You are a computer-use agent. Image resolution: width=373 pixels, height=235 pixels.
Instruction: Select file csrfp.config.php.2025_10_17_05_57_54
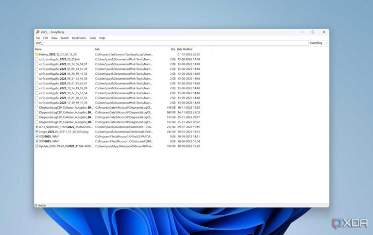pyautogui.click(x=63, y=93)
